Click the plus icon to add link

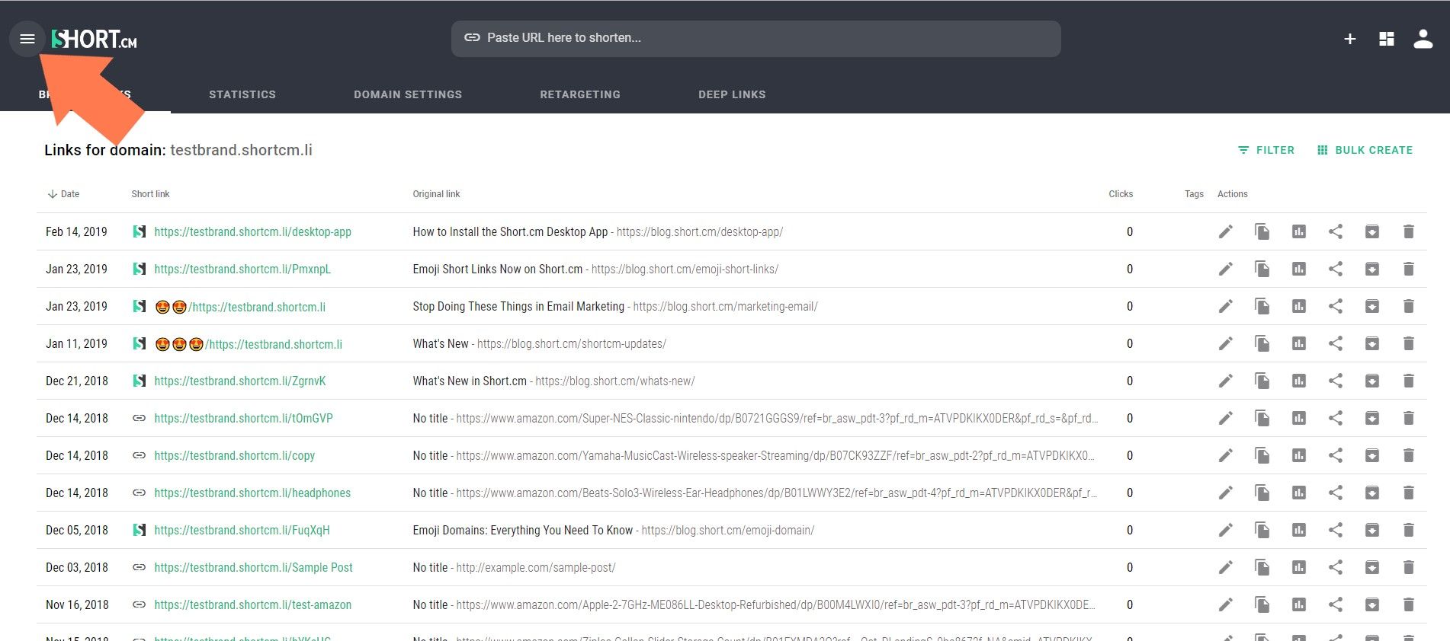tap(1349, 39)
